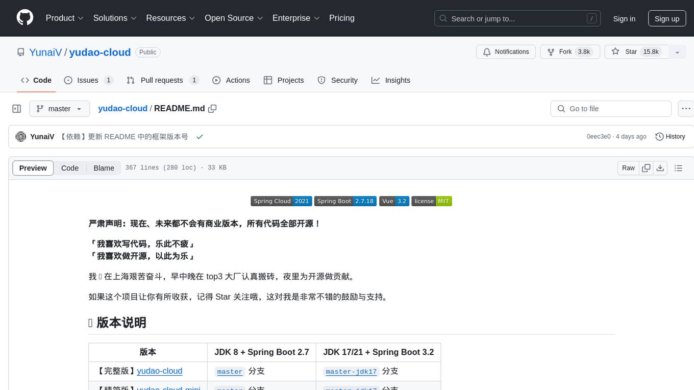
Task: Open the master branch selector
Action: [x=60, y=109]
